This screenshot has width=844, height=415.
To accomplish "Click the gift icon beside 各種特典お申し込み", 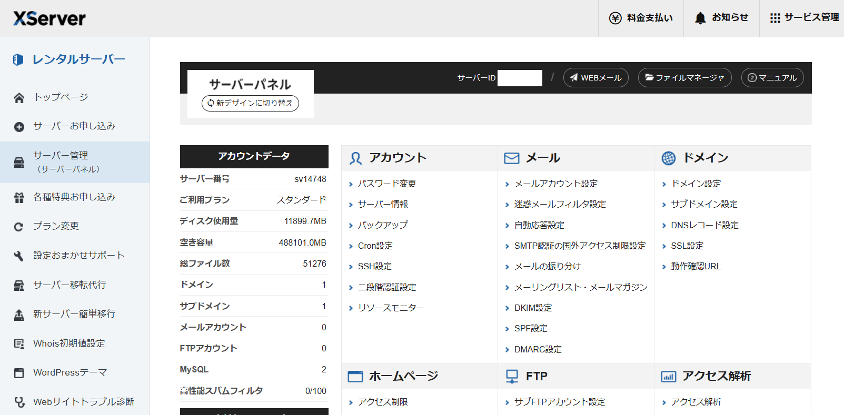I will point(19,198).
